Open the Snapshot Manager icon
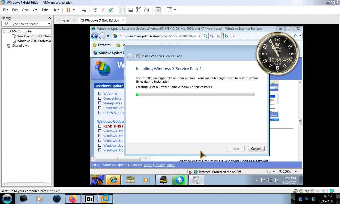 point(111,10)
